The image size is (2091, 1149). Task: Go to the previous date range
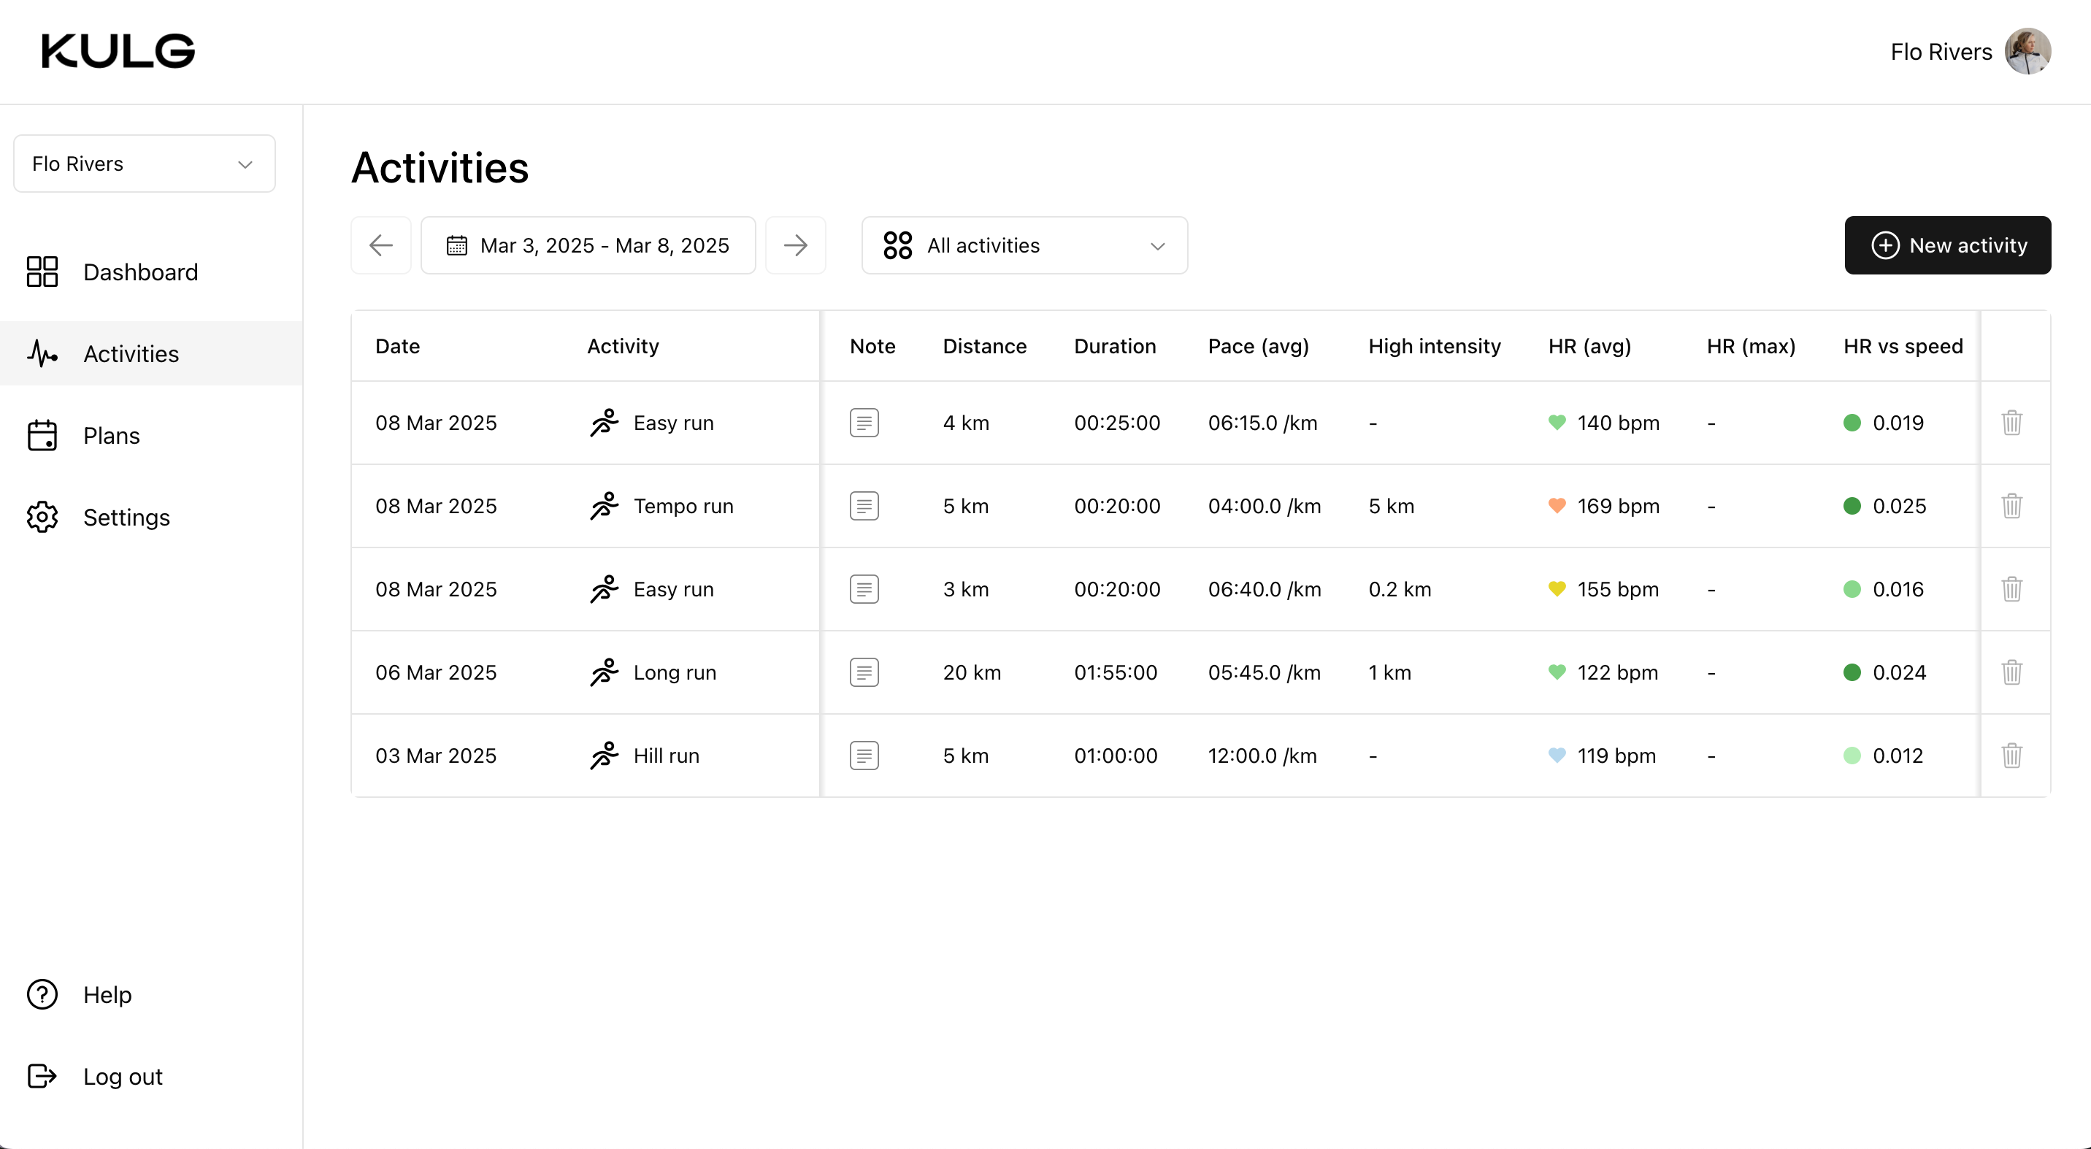pyautogui.click(x=380, y=245)
